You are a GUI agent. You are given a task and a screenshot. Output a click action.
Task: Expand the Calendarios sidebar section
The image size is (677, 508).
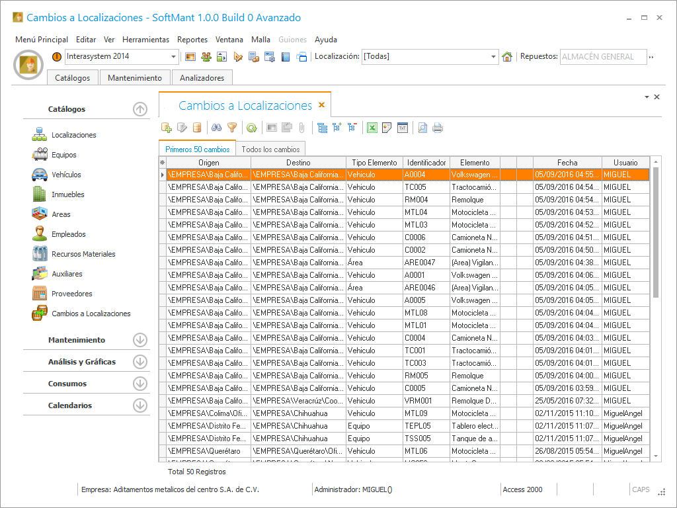pos(139,405)
